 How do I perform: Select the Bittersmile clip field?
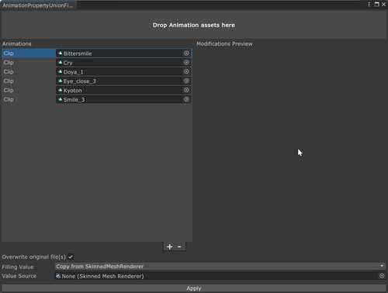pos(123,53)
